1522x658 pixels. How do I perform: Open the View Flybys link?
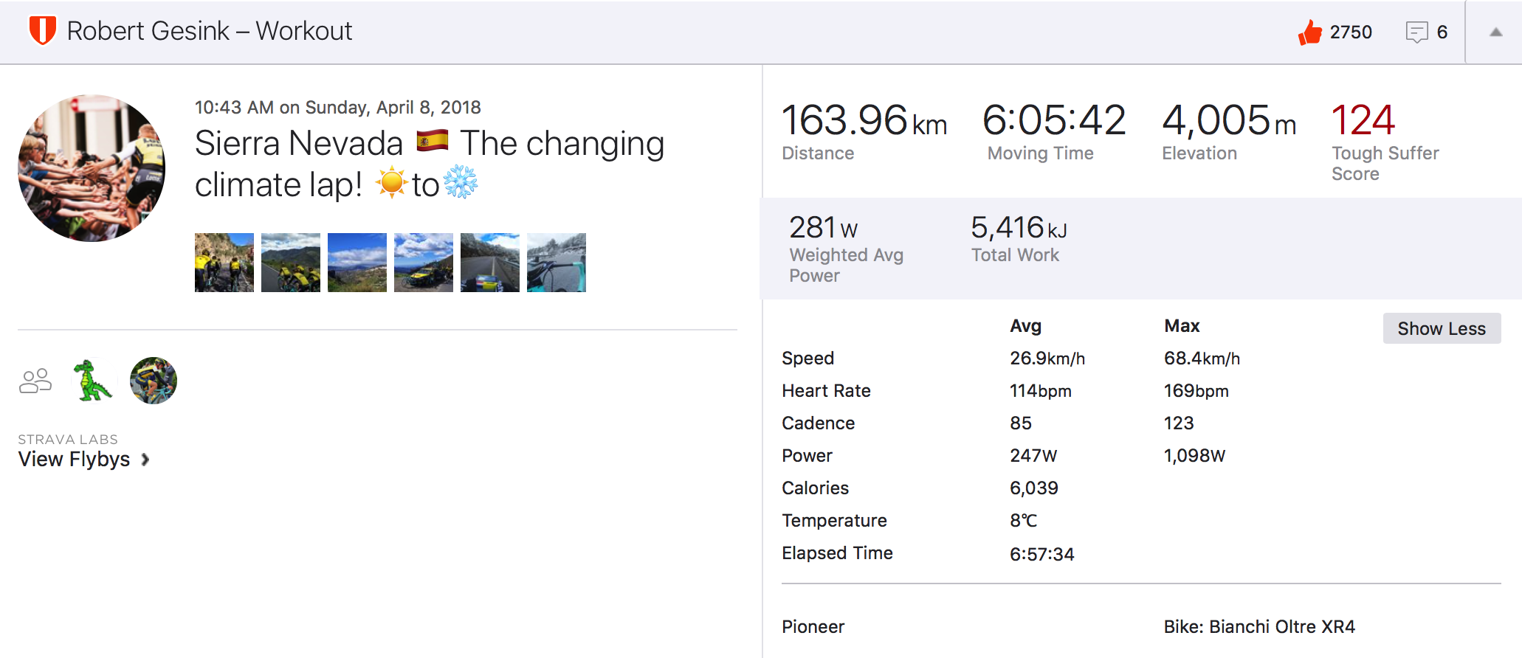[75, 459]
